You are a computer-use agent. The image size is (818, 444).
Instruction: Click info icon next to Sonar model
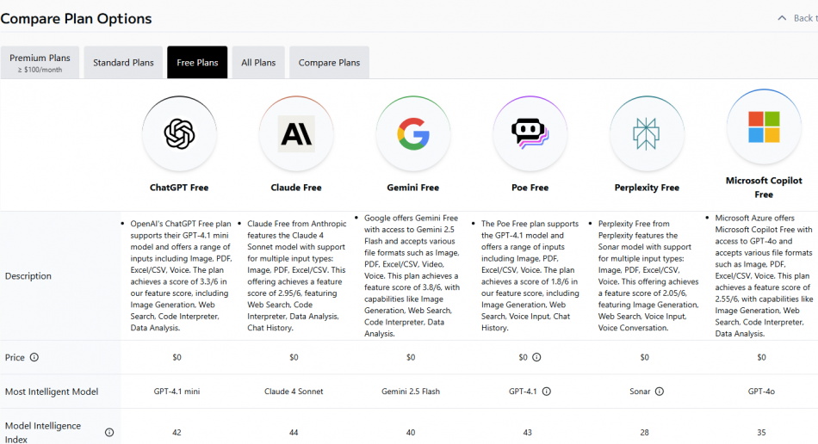(660, 392)
